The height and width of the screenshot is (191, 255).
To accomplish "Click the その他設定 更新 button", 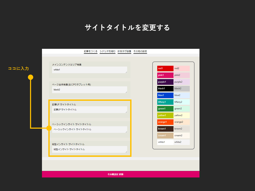I will (121, 174).
